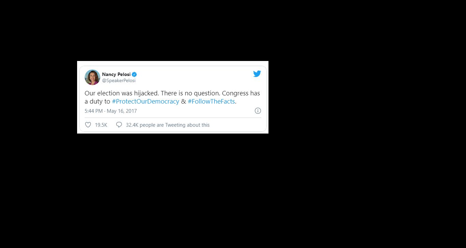This screenshot has height=248, width=466.
Task: Open "32.4K people are Tweeting about this"
Action: tap(168, 125)
